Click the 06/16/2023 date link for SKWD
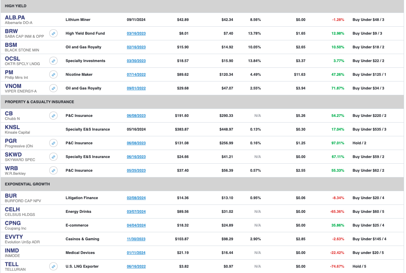This screenshot has width=406, height=273. 136,156
